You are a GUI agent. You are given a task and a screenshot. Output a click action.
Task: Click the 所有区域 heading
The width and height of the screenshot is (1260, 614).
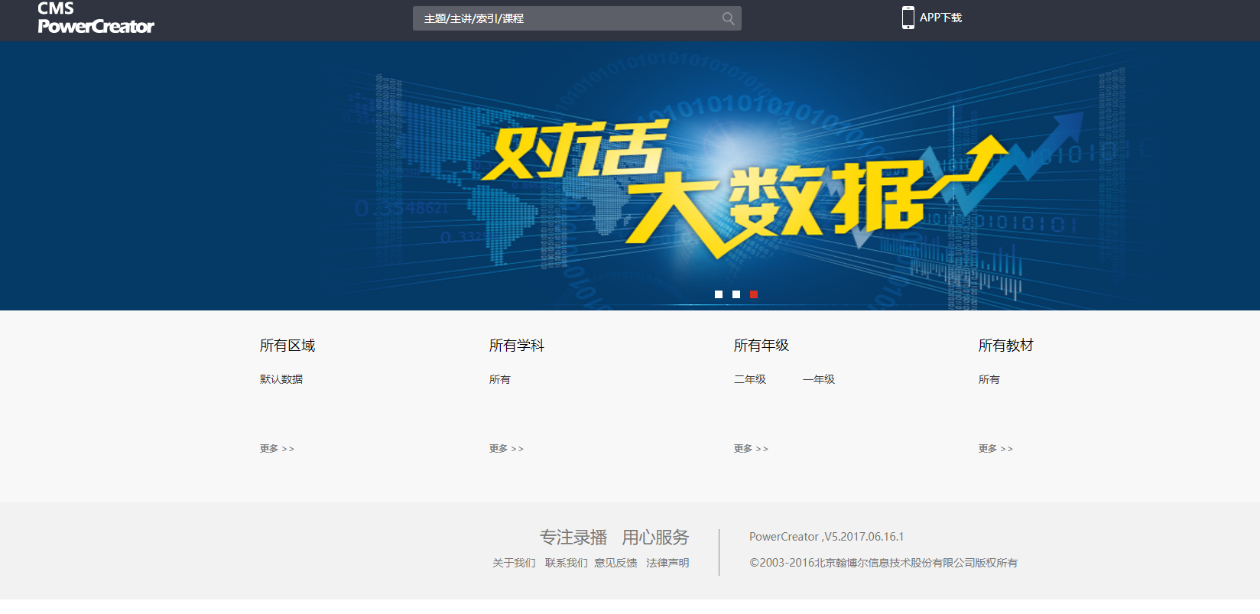(287, 346)
